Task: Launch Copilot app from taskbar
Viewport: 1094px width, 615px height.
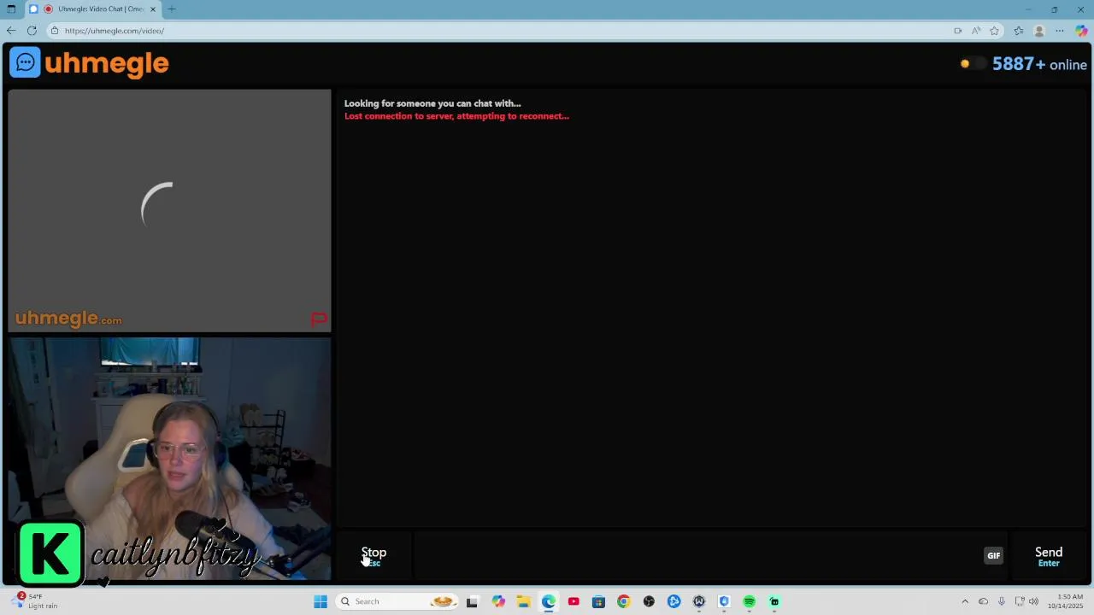Action: 498,601
